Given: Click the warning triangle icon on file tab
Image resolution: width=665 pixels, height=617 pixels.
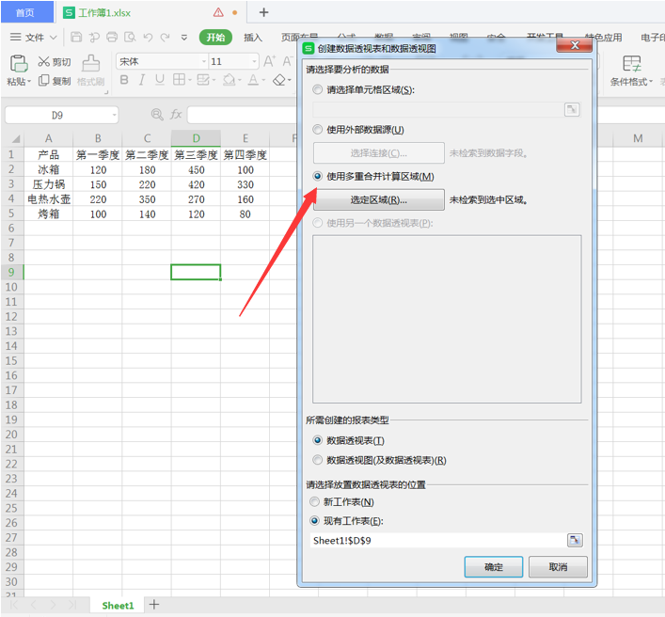Looking at the screenshot, I should [x=218, y=12].
